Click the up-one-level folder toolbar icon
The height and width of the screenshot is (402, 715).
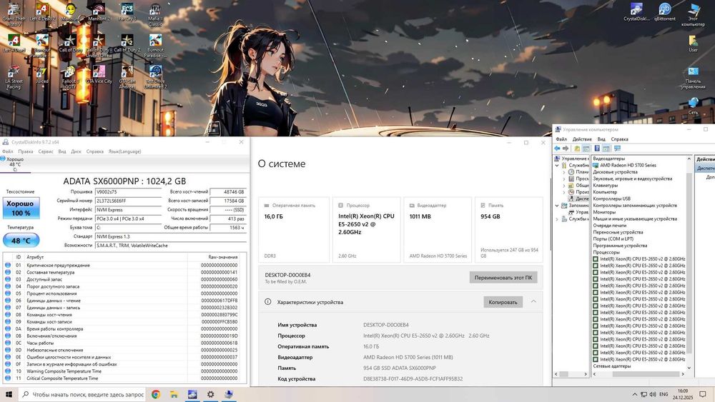click(577, 149)
